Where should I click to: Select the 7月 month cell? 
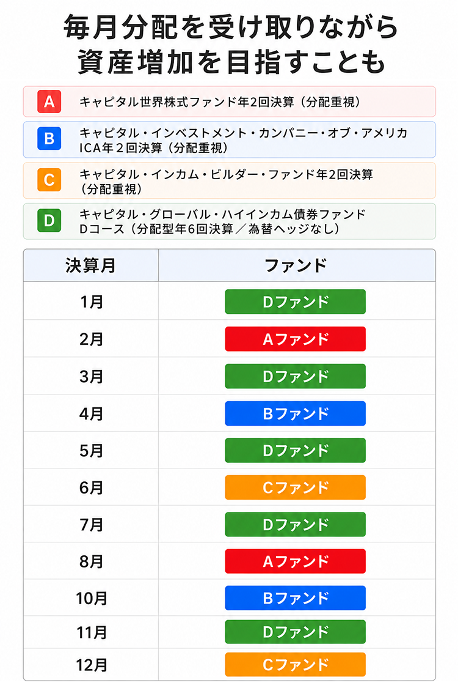[91, 524]
